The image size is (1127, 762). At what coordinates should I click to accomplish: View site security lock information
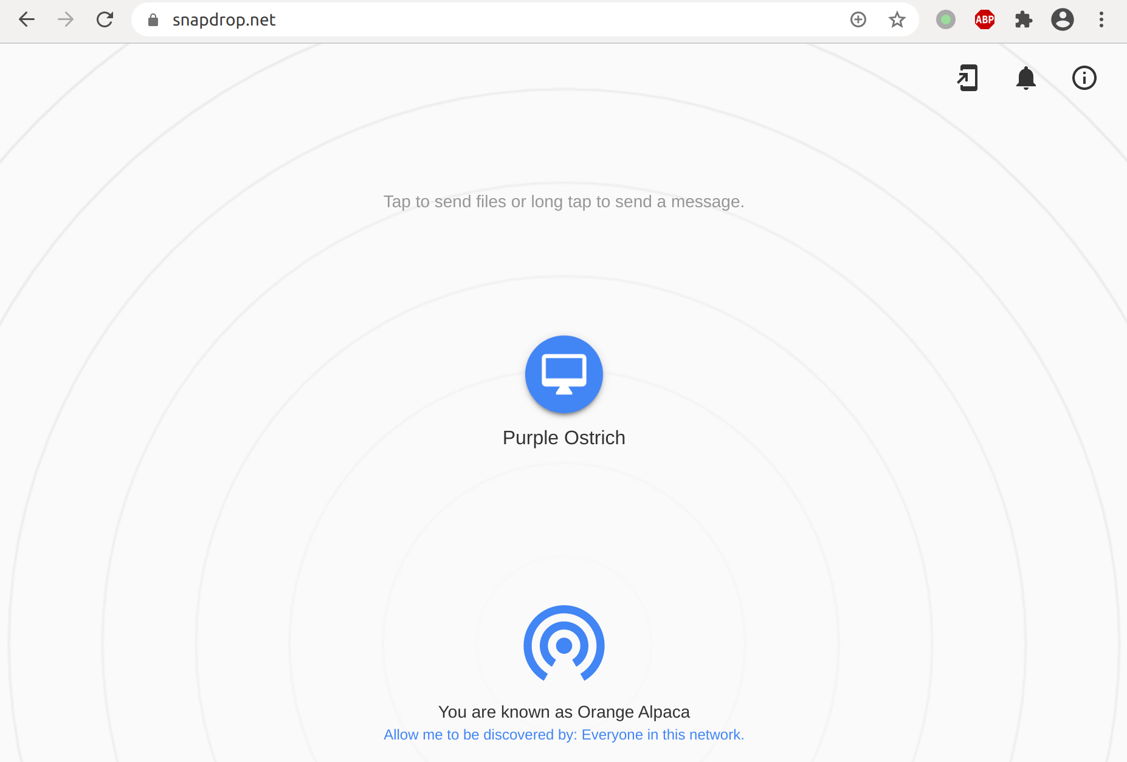pos(153,20)
